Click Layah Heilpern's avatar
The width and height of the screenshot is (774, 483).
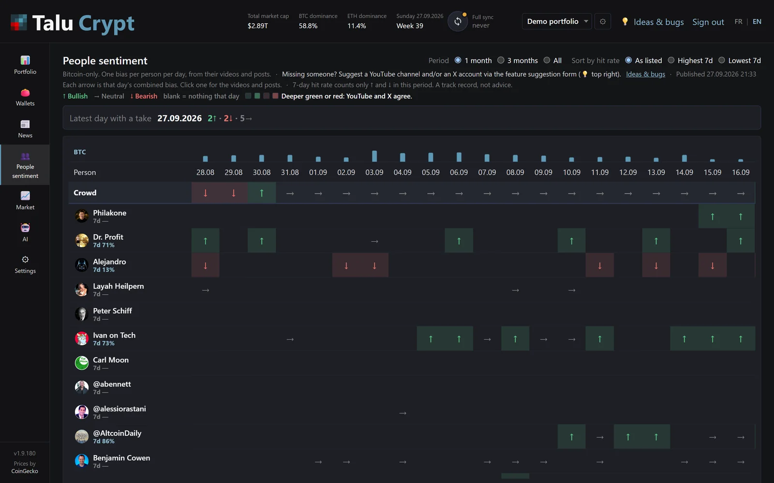[82, 289]
